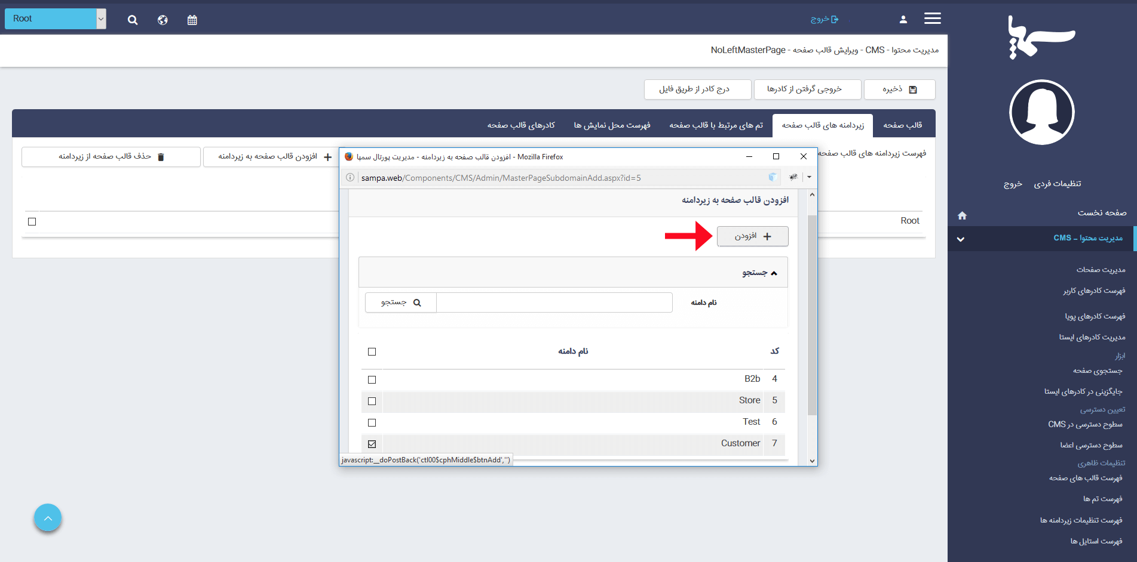The image size is (1137, 562).
Task: Click the نام دامنه search text field
Action: pos(554,302)
